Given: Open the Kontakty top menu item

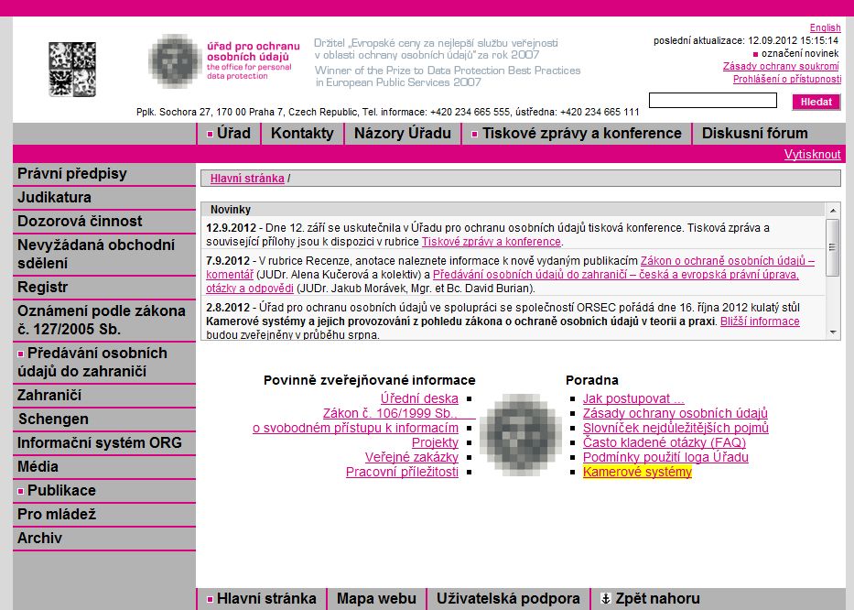Looking at the screenshot, I should (x=302, y=134).
